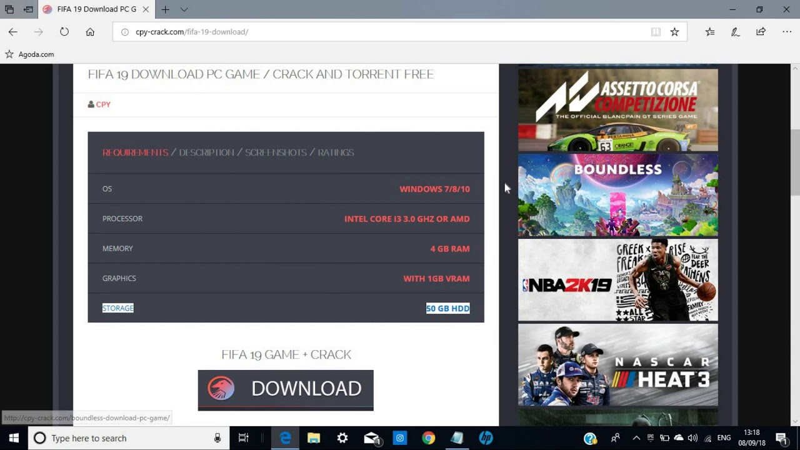Select the REQUIREMENTS tab
This screenshot has width=800, height=450.
(135, 152)
